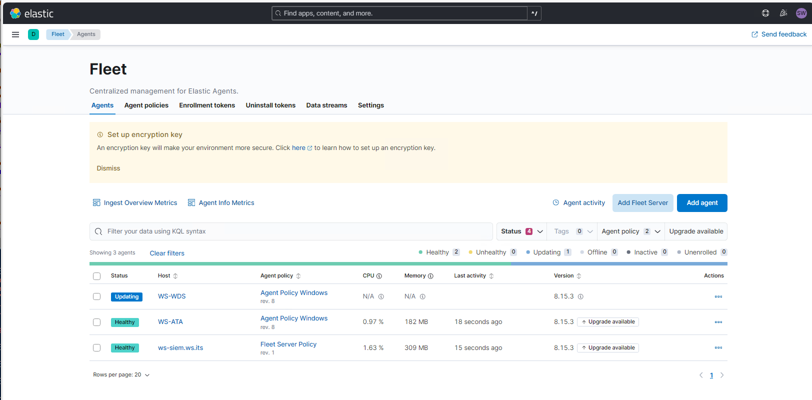The height and width of the screenshot is (400, 812).
Task: Click the search magnifier in global search
Action: tap(278, 13)
